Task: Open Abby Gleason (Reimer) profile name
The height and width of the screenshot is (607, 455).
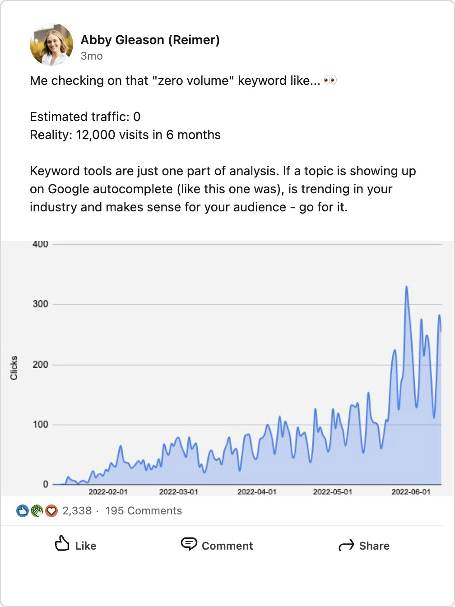Action: 150,40
